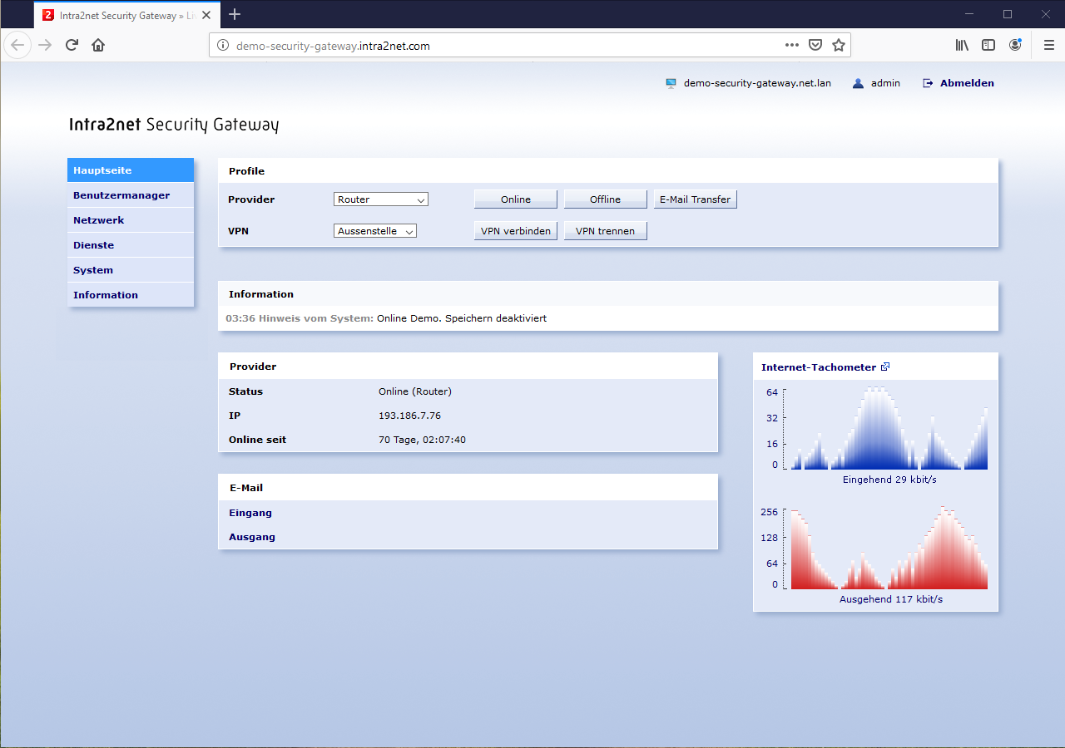Click the admin username text
This screenshot has height=748, width=1065.
point(885,83)
